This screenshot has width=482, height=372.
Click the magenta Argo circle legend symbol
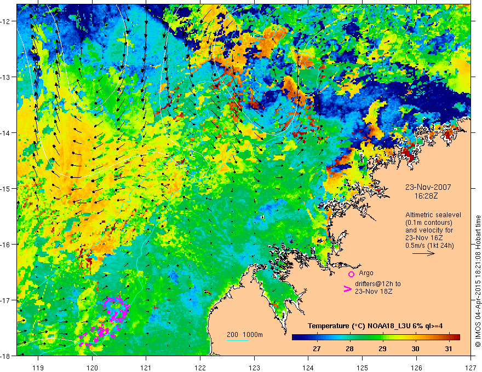[351, 274]
